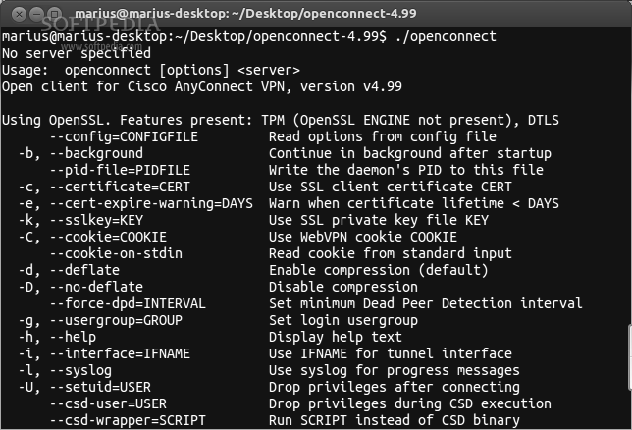Click the --help option text
The height and width of the screenshot is (430, 632).
(x=73, y=337)
